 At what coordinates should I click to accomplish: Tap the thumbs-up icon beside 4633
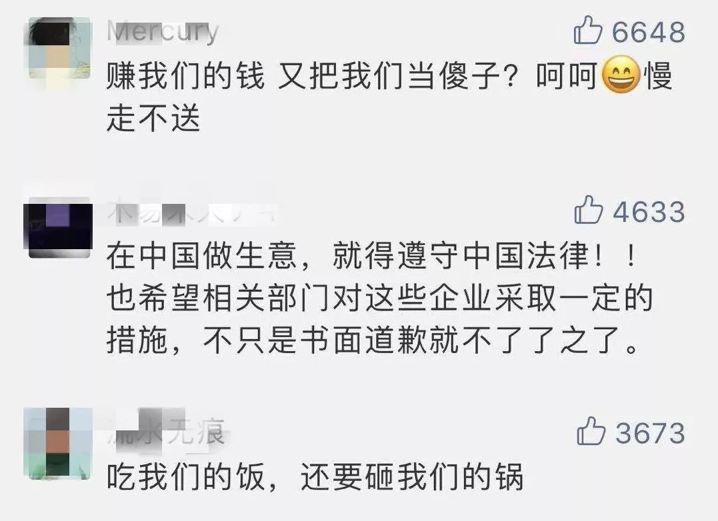point(589,210)
